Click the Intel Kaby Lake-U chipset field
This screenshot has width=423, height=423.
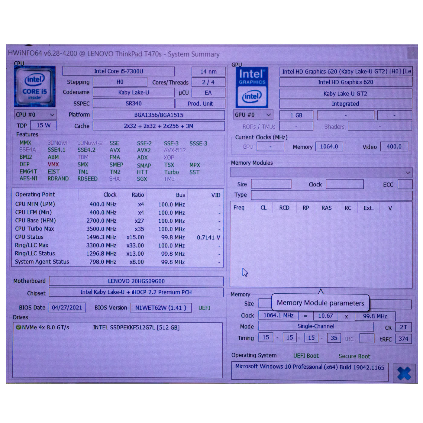[x=136, y=292]
